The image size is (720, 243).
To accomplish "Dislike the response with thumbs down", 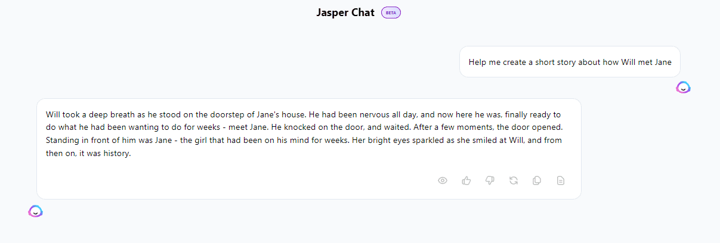I will [x=490, y=180].
